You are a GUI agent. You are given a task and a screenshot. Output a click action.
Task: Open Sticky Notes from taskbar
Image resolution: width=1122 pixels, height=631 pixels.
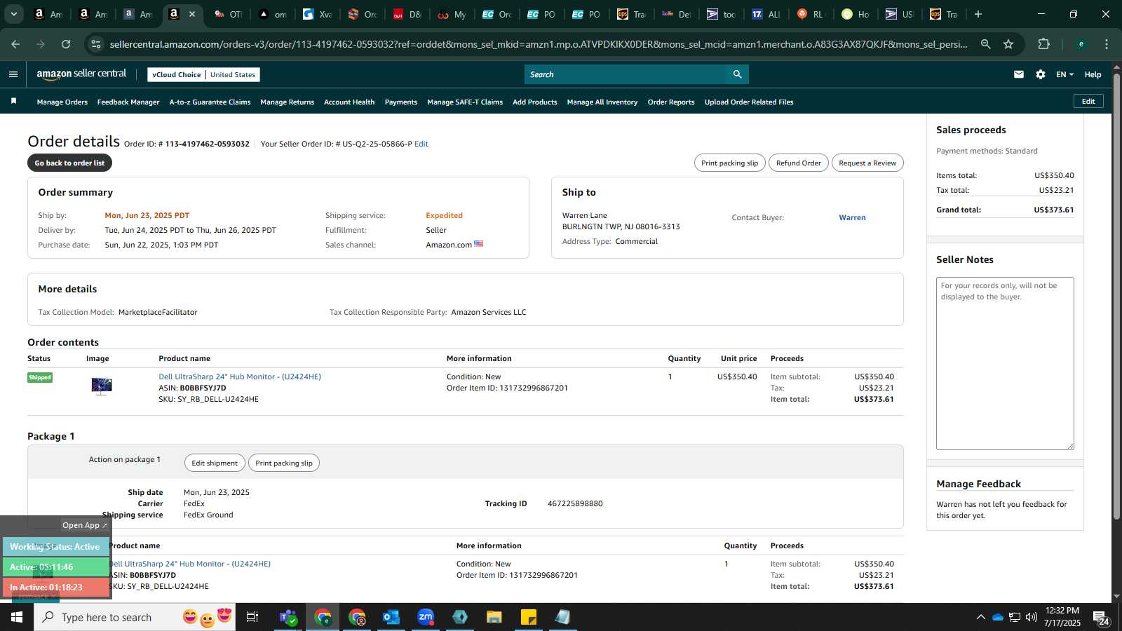pos(529,617)
